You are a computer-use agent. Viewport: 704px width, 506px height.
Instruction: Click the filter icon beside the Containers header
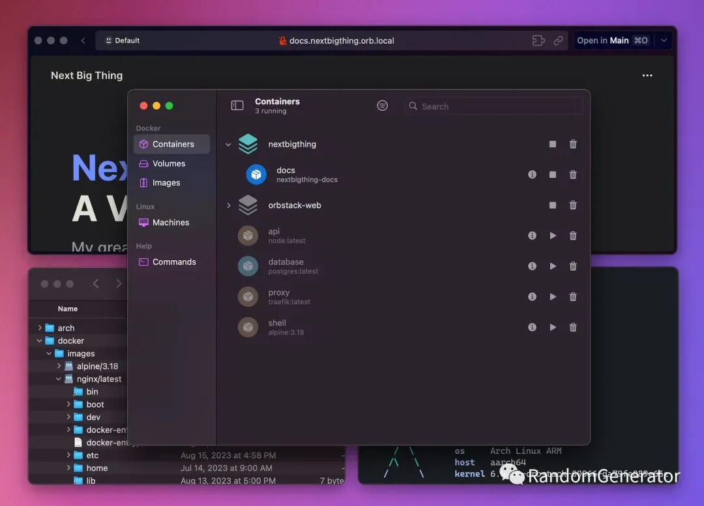pos(382,105)
